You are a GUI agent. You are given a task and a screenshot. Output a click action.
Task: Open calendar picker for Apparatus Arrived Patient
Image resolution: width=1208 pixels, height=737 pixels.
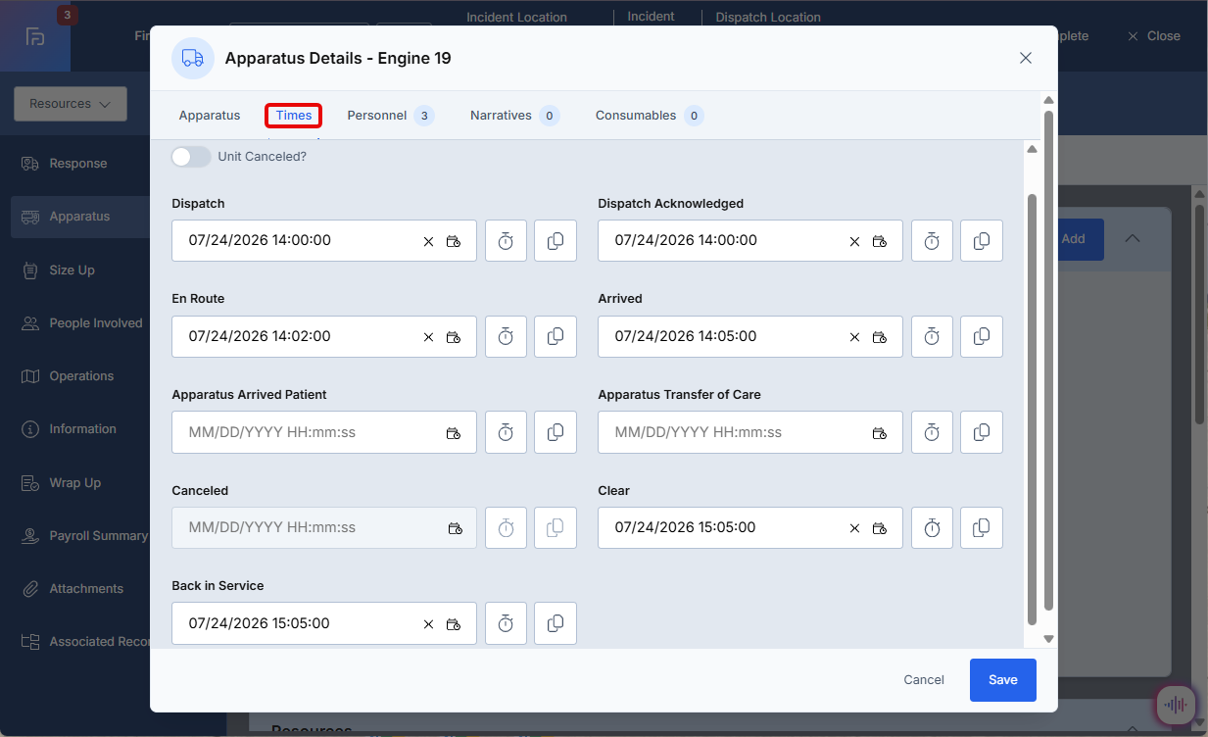point(454,433)
